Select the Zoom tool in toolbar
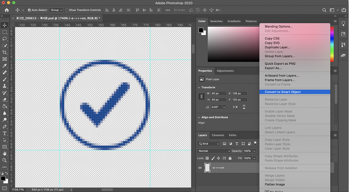 click(5, 160)
